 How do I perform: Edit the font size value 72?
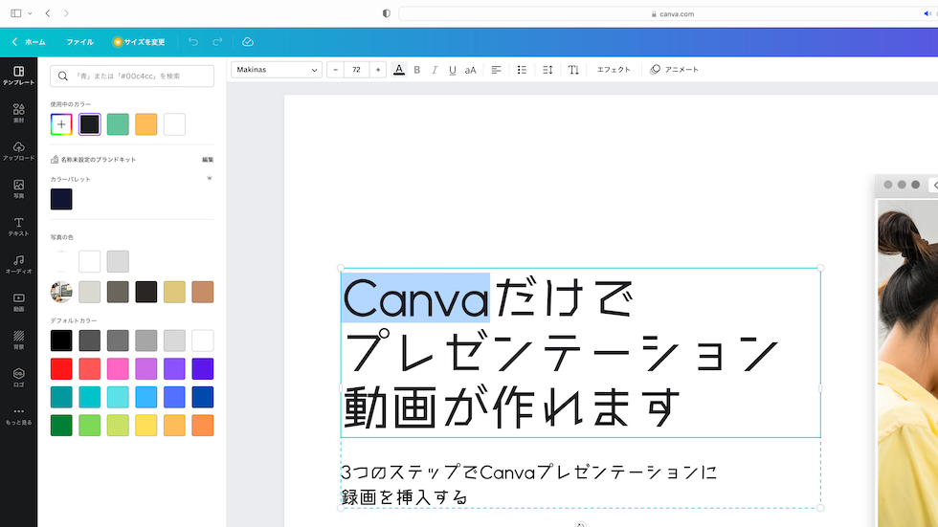[x=356, y=70]
